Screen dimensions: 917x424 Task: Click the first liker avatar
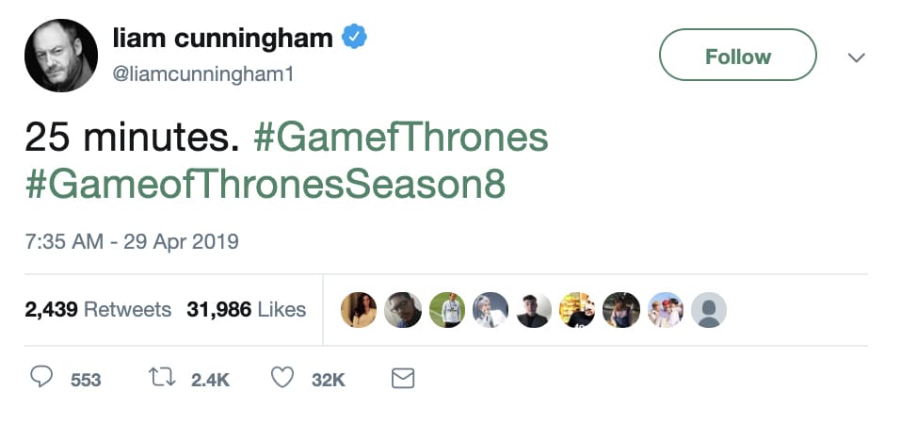coord(359,309)
